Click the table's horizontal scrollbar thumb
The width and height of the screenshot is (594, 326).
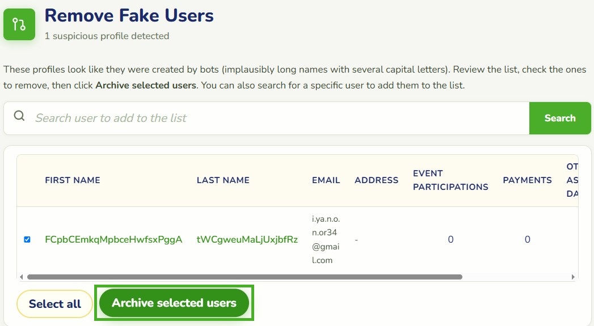click(x=245, y=277)
